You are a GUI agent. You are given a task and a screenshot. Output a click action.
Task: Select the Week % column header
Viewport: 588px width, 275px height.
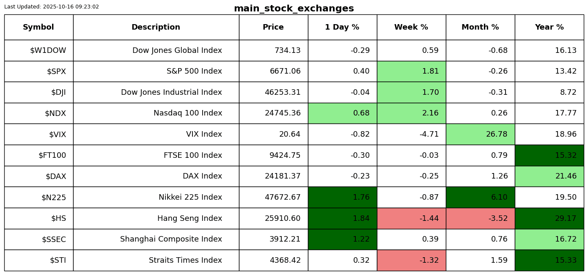click(x=411, y=27)
